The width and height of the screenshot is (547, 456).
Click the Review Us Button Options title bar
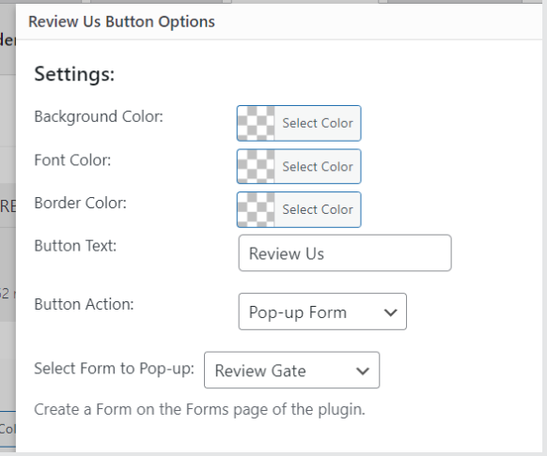tap(279, 22)
